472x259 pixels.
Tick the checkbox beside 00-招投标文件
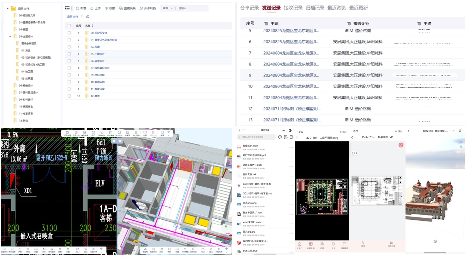[70, 33]
